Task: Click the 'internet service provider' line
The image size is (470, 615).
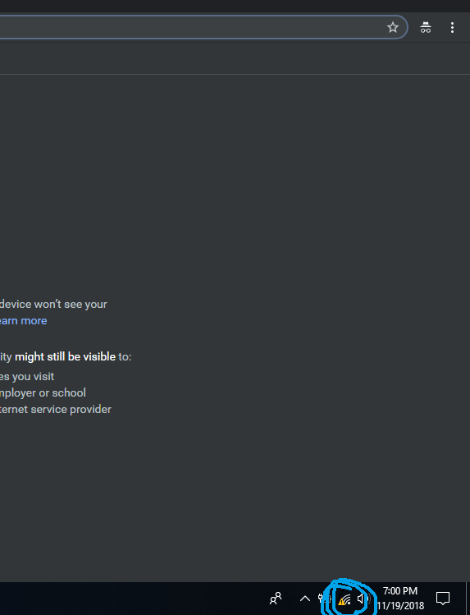Action: click(x=55, y=409)
